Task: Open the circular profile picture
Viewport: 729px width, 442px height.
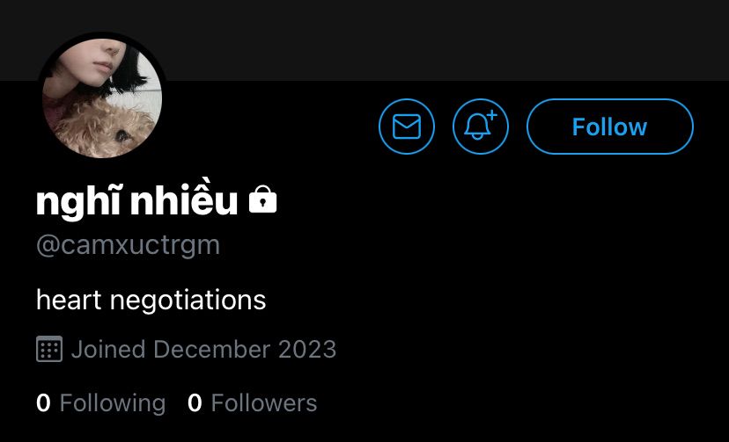Action: pyautogui.click(x=102, y=98)
